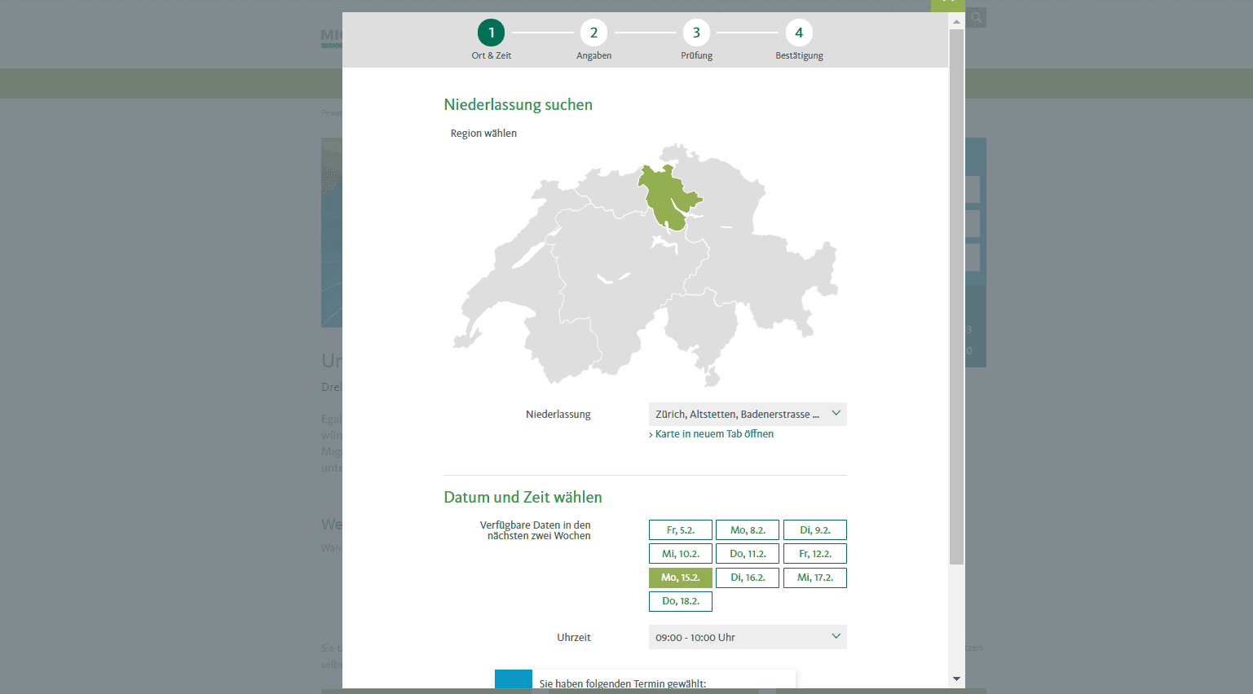1253x694 pixels.
Task: Click the dialog's vertical scrollbar thumb
Action: click(x=956, y=293)
